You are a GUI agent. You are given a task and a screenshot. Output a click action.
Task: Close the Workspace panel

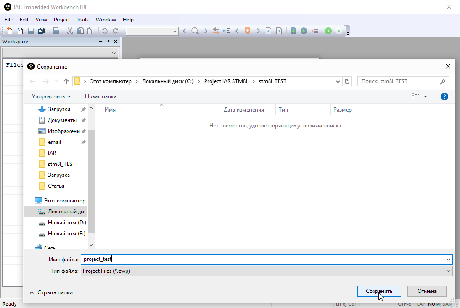pos(116,42)
